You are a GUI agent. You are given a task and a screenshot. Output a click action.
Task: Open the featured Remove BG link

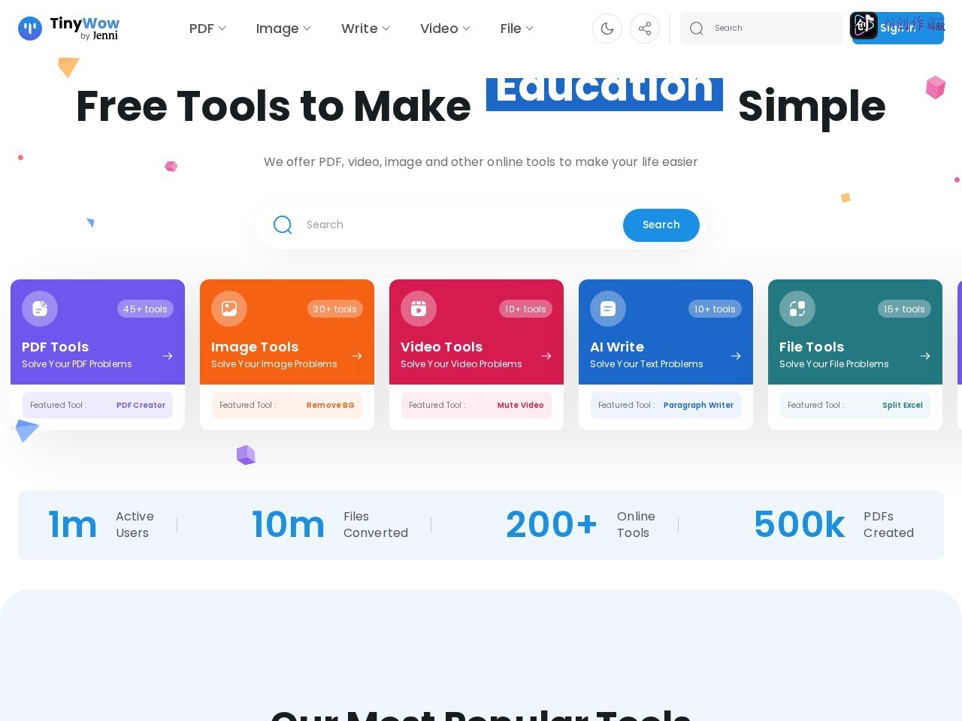coord(330,405)
